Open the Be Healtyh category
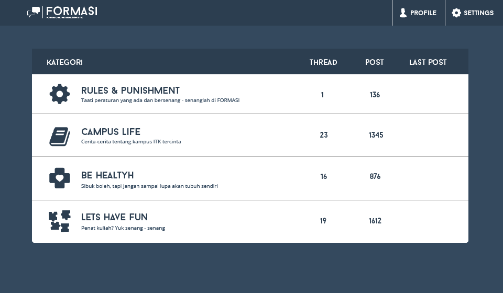Viewport: 503px width, 293px height. coord(107,175)
